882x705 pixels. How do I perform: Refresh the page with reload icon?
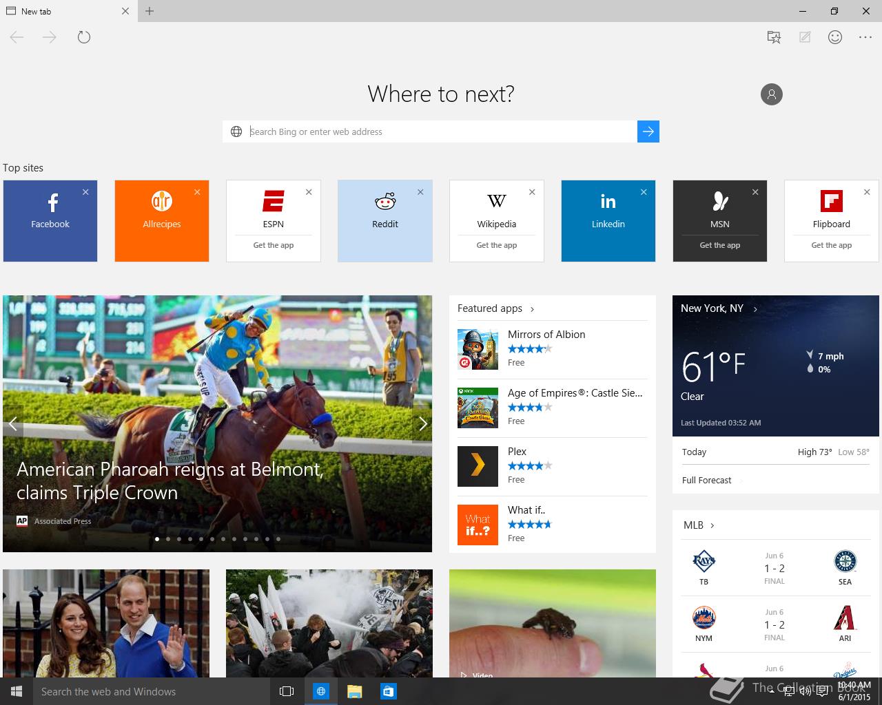[x=84, y=37]
